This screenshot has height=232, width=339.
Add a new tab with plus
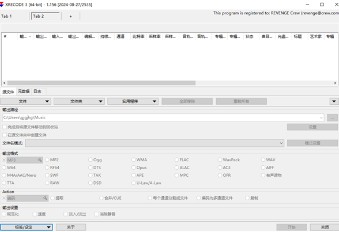click(70, 16)
